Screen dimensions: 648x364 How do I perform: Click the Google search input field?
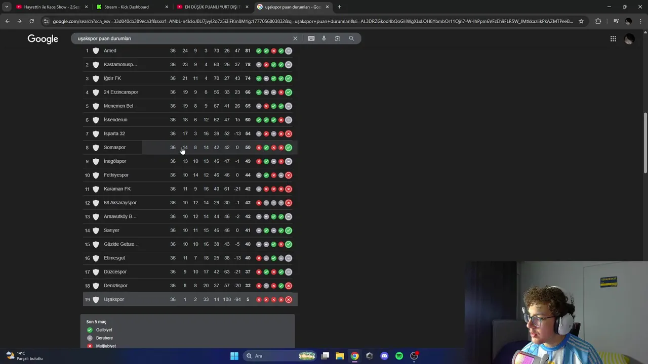182,38
